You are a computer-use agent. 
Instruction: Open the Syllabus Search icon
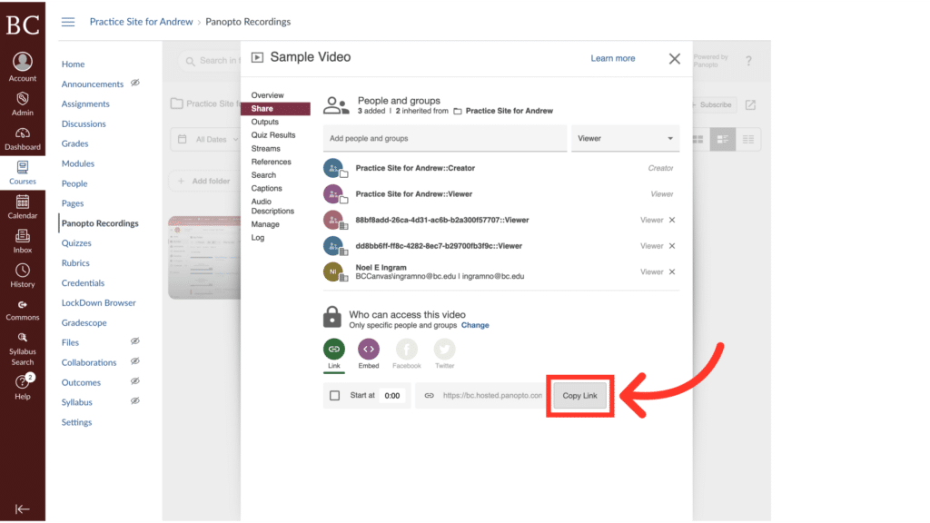point(23,338)
